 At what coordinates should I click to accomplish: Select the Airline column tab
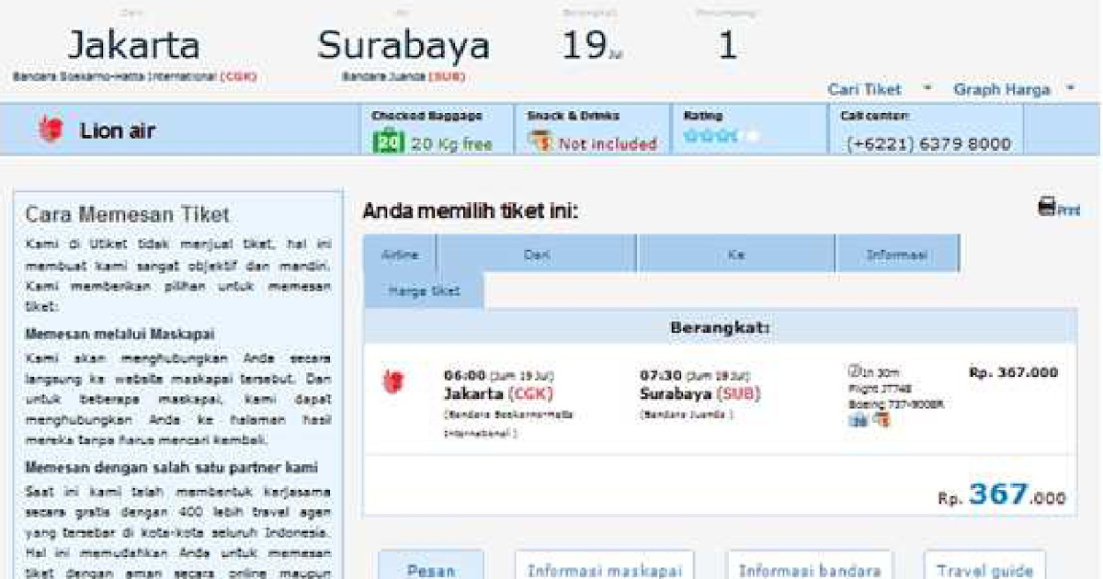click(399, 254)
